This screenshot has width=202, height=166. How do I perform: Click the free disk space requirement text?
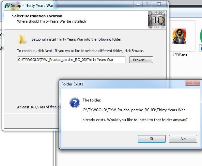pyautogui.click(x=38, y=107)
